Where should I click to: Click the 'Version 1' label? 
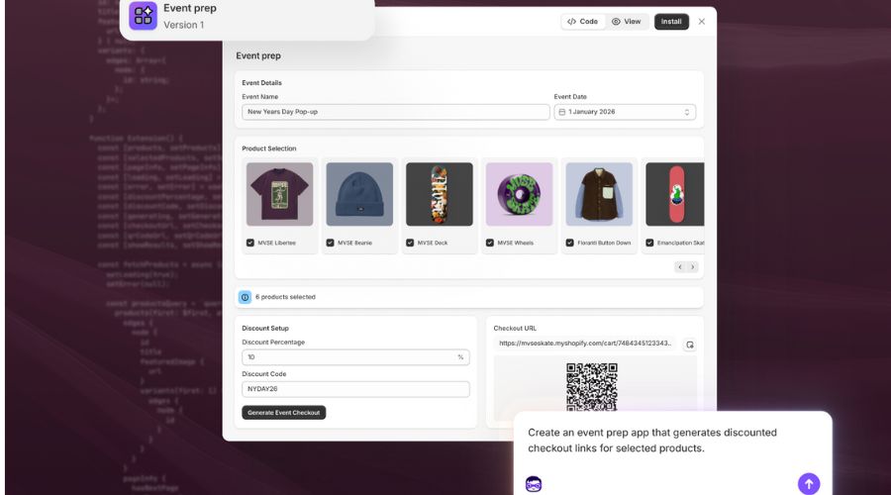pyautogui.click(x=183, y=25)
